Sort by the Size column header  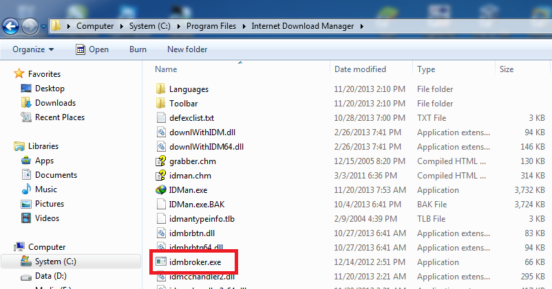pyautogui.click(x=507, y=69)
